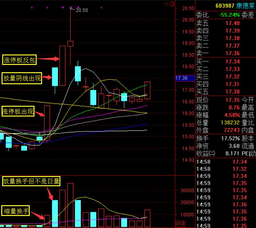Click the 委比 value -55.24%
This screenshot has width=256, height=228.
point(229,15)
